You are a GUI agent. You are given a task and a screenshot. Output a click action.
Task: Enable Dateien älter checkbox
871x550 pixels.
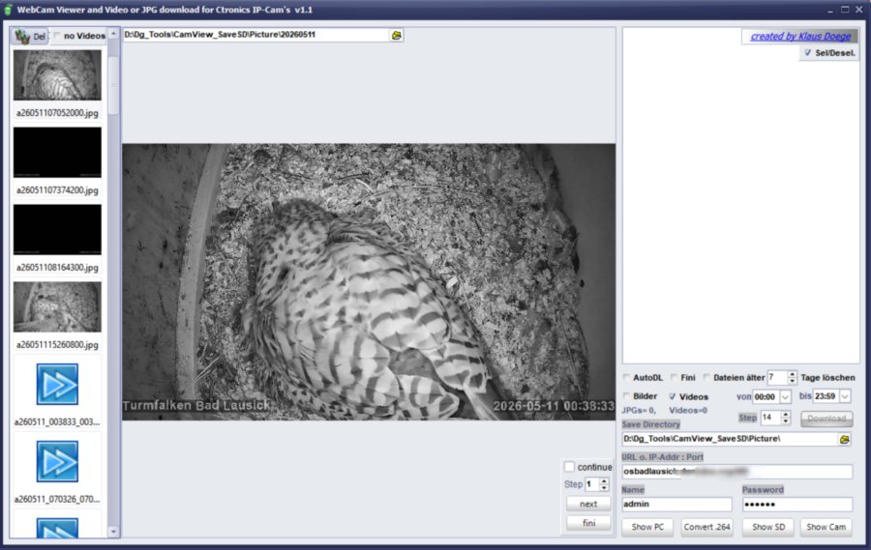(706, 377)
